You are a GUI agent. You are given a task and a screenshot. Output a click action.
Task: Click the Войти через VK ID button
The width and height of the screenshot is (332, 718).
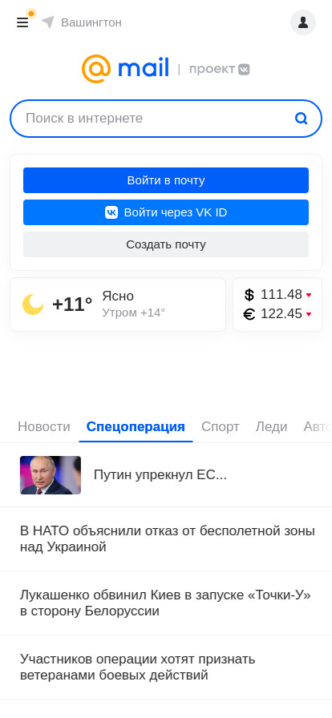166,212
